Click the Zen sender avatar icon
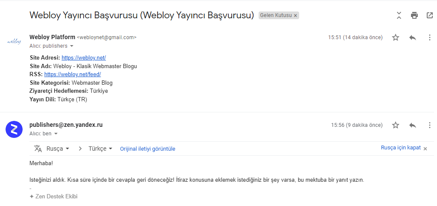The image size is (437, 206). tap(14, 129)
